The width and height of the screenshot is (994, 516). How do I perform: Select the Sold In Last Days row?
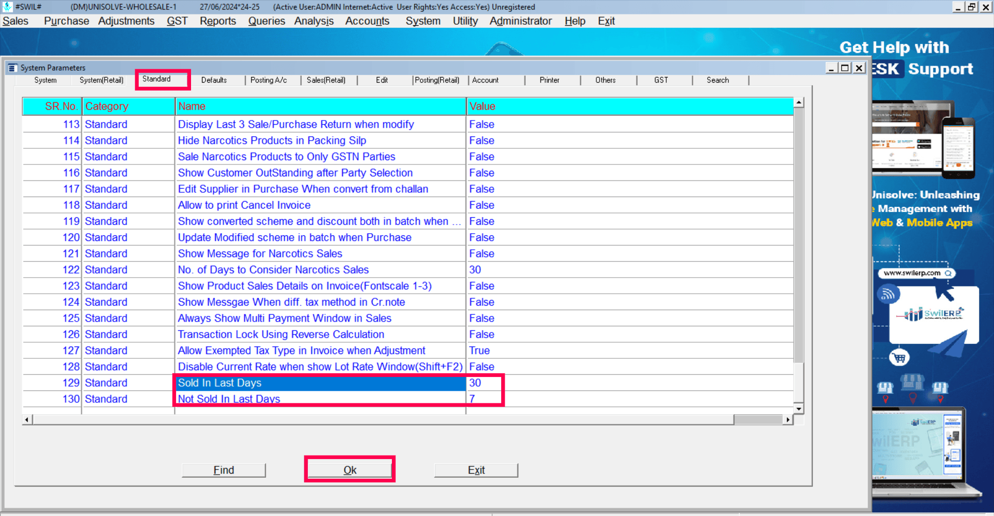(320, 383)
